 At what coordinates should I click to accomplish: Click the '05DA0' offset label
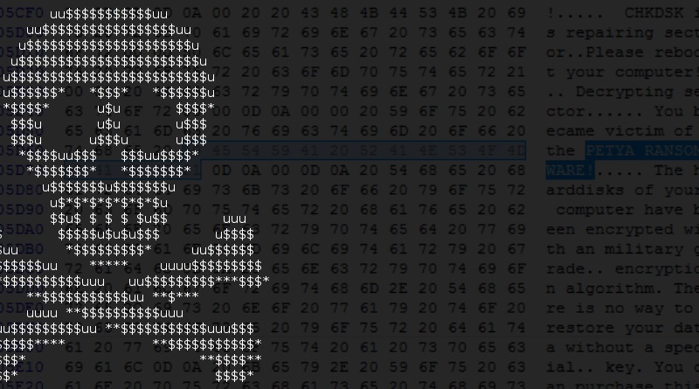pyautogui.click(x=22, y=229)
